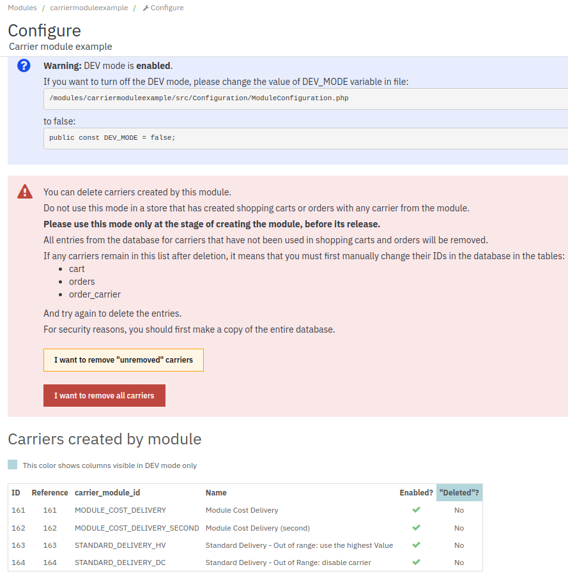The image size is (568, 574).
Task: Select the Module Cost Delivery name cell
Action: 242,510
